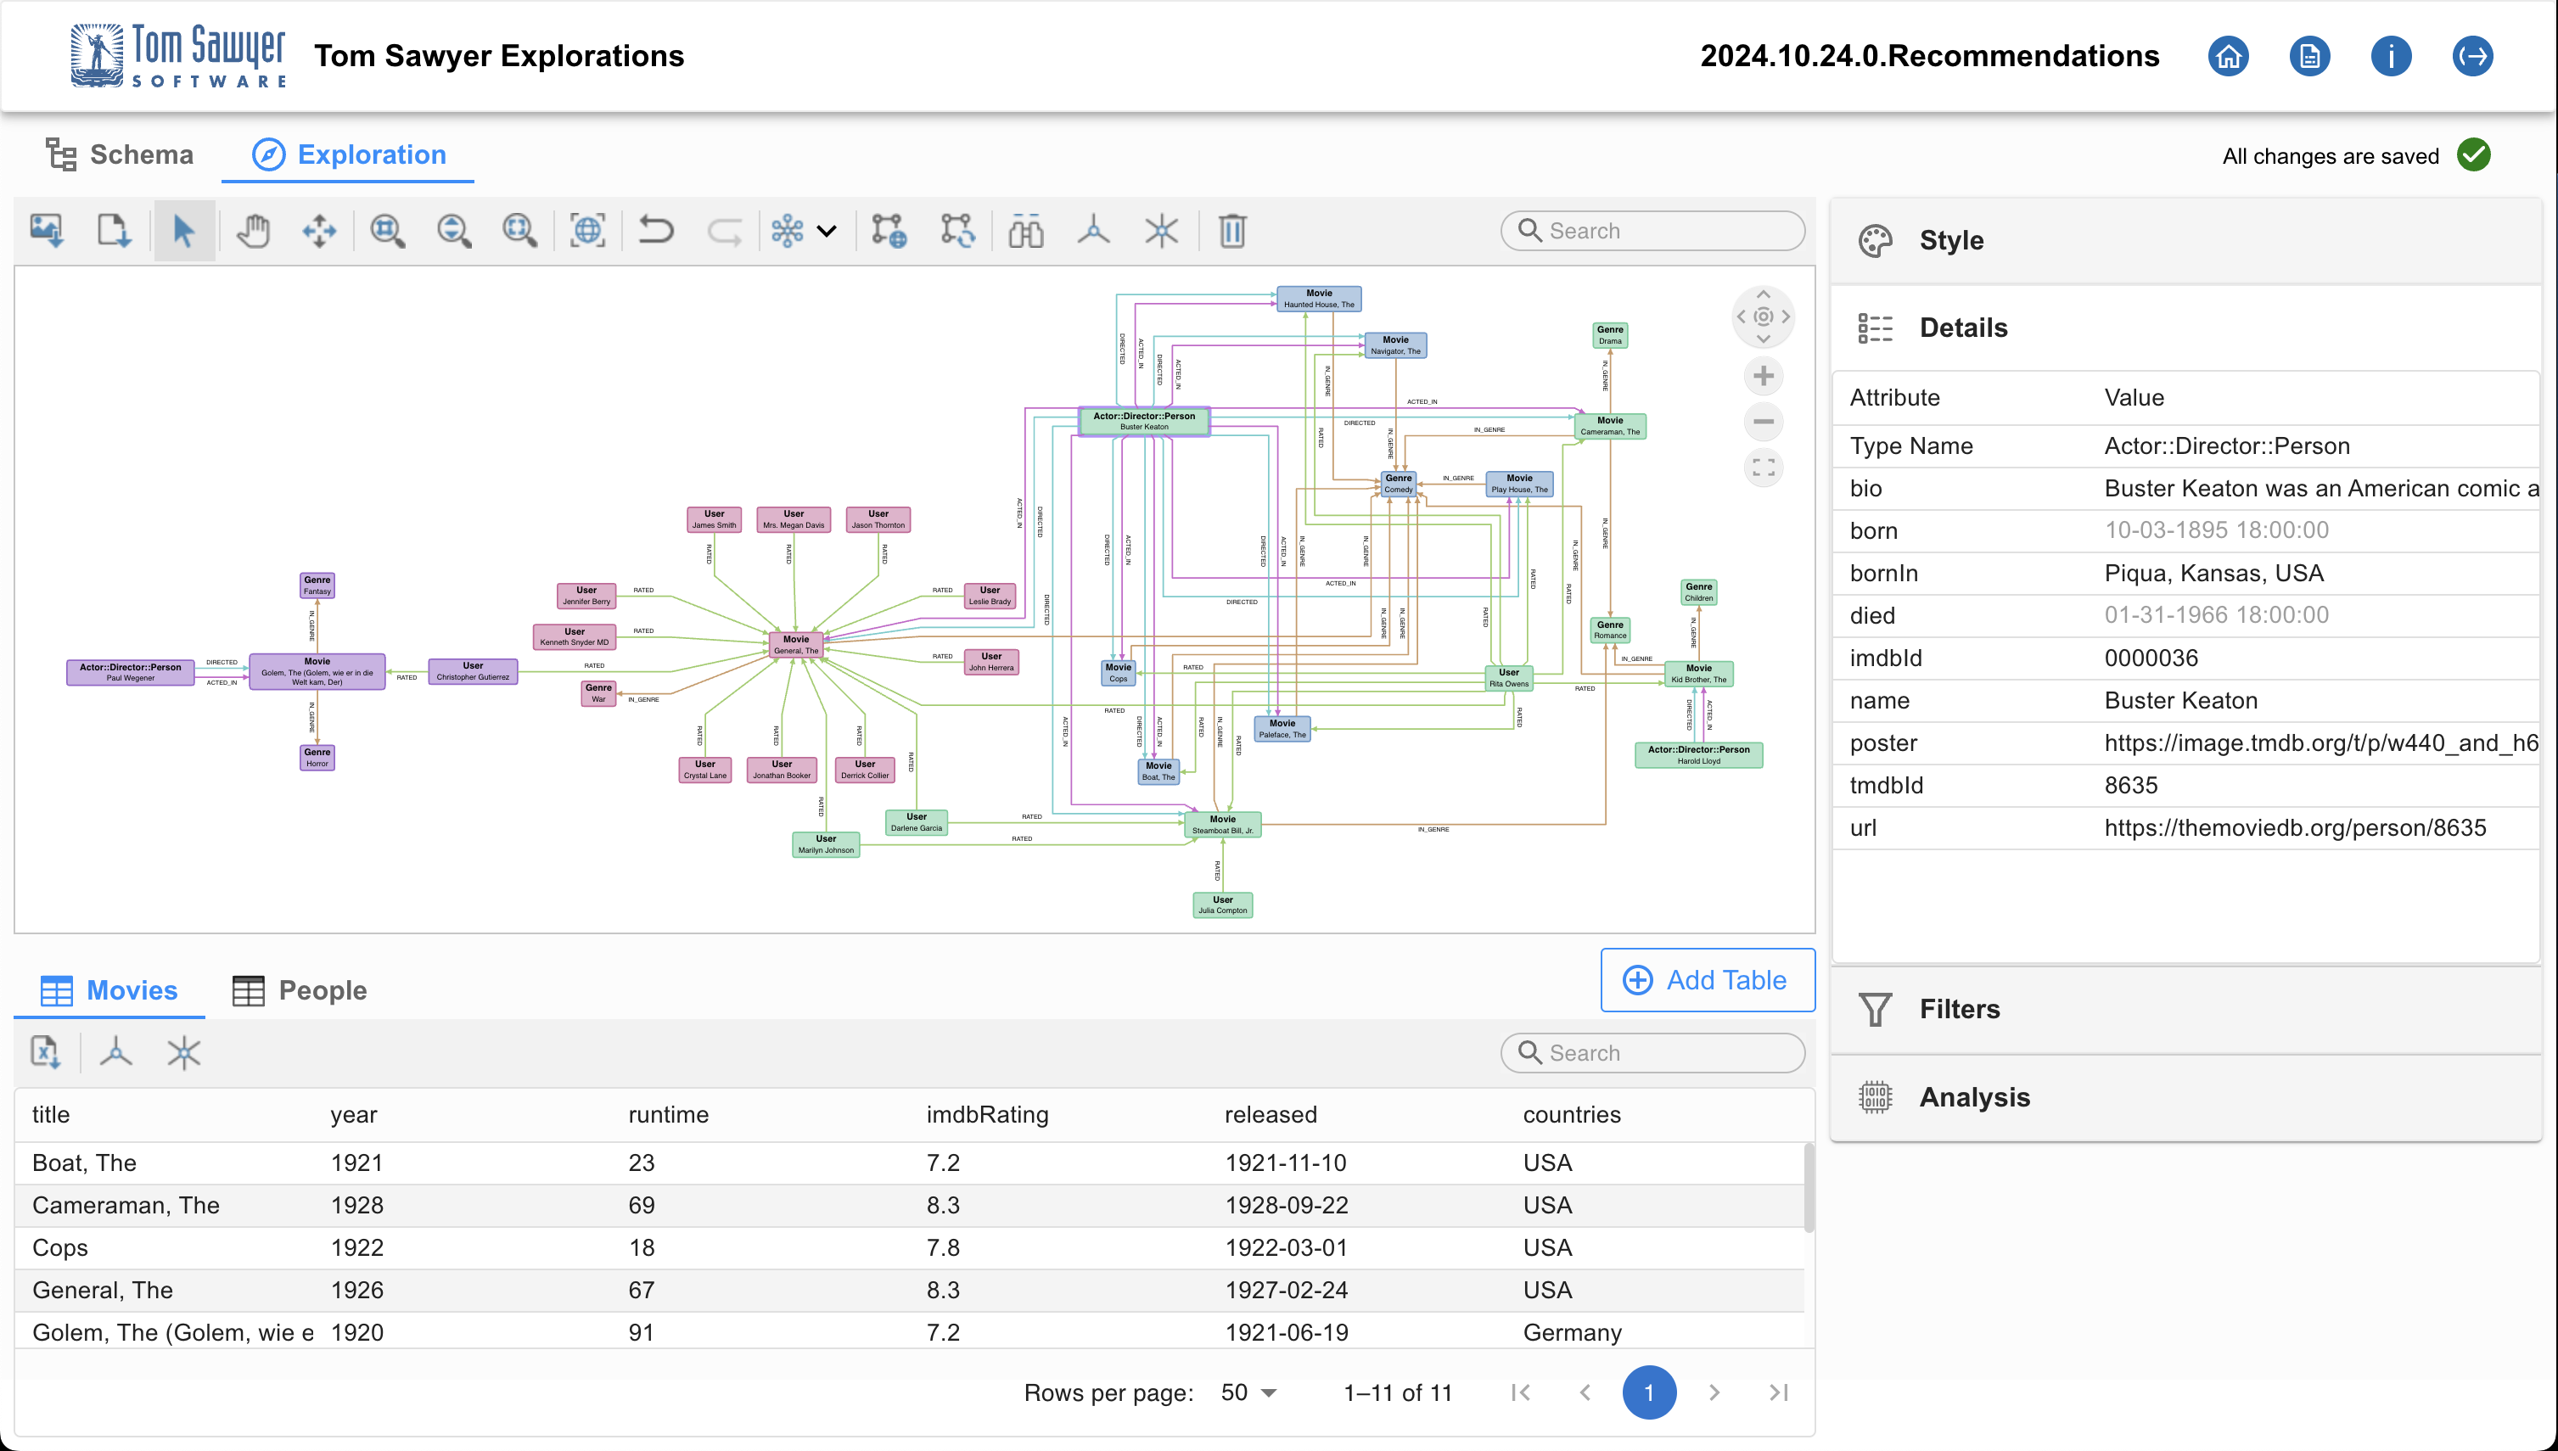The image size is (2558, 1451).
Task: Switch to the Schema tab
Action: [119, 154]
